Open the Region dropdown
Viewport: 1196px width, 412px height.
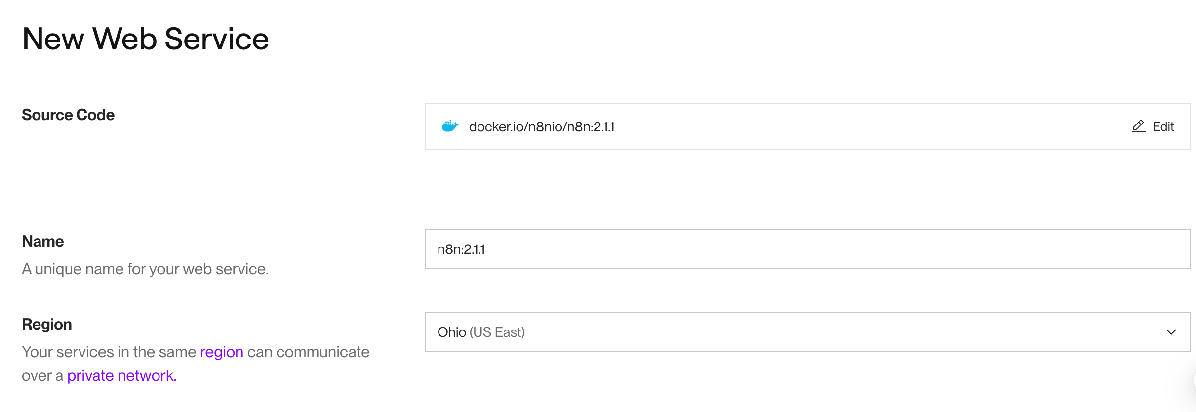point(807,332)
